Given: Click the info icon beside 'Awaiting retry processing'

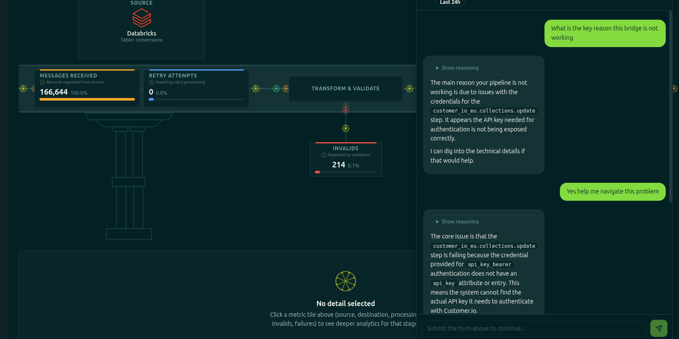Looking at the screenshot, I should 152,82.
